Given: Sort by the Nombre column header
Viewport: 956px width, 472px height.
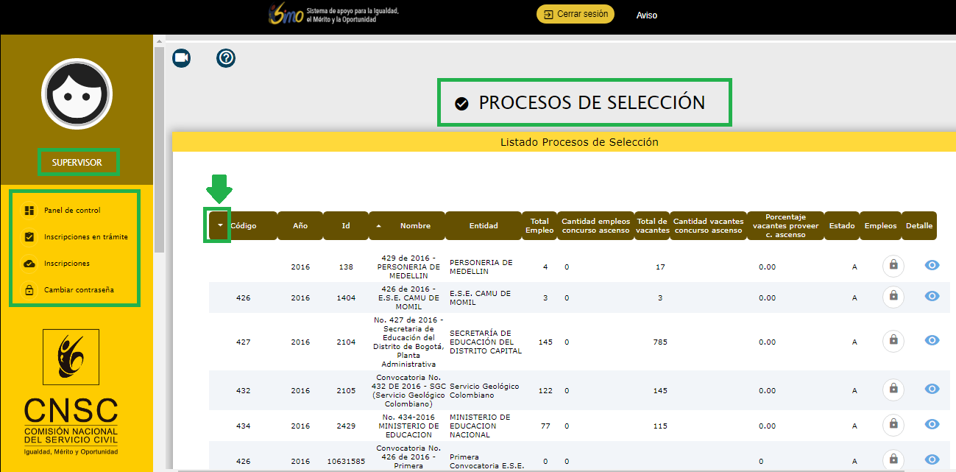Looking at the screenshot, I should (x=415, y=225).
